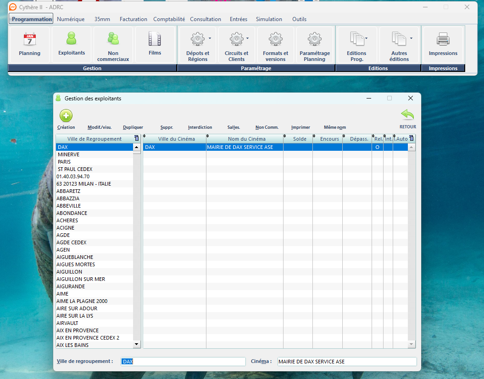Expand the Circuits et Clients dropdown
This screenshot has width=484, height=379.
[248, 38]
